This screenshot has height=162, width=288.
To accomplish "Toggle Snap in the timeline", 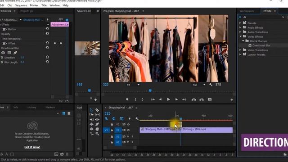I will [114, 119].
